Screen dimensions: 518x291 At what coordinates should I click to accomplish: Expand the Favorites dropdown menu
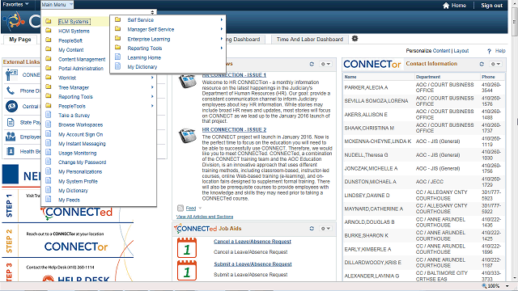point(15,4)
